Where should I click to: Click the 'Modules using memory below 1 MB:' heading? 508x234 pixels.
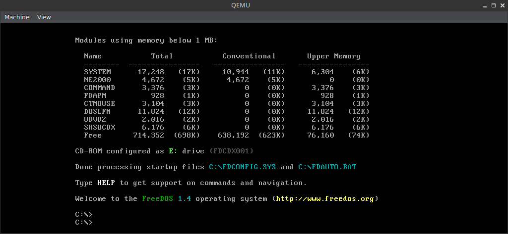(146, 41)
